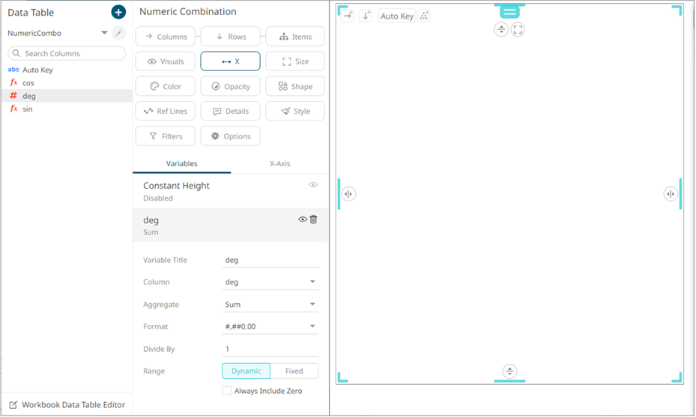Open the Visuals settings
696x417 pixels.
point(165,61)
